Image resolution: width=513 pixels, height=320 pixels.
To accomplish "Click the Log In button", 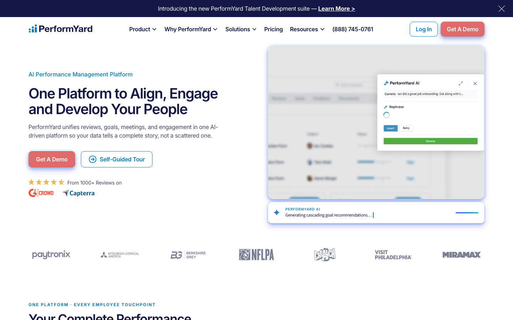I will (424, 29).
